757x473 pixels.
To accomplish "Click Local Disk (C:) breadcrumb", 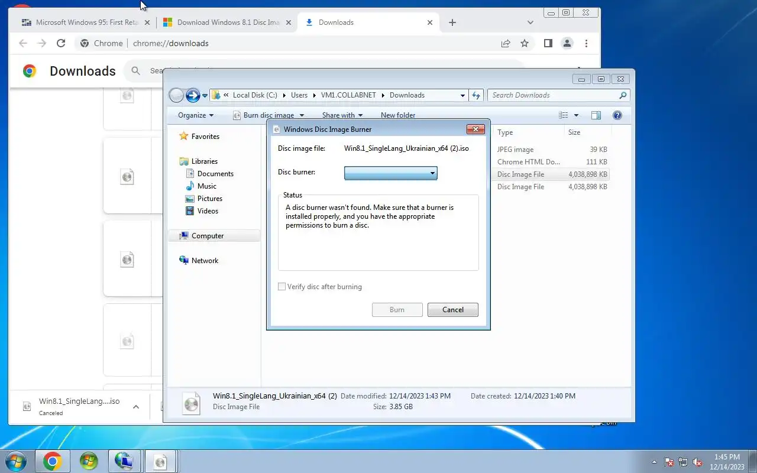I will tap(255, 95).
